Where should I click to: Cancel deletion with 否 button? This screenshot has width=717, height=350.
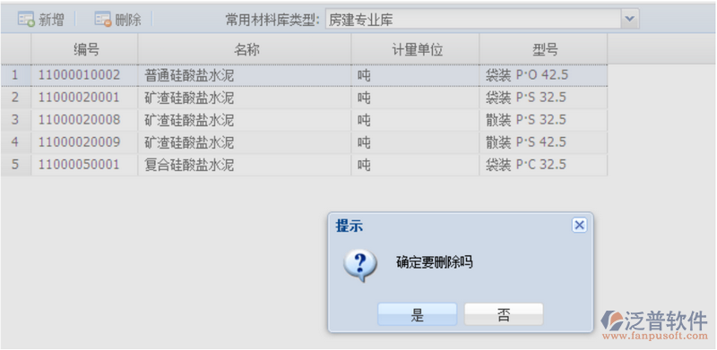pos(504,314)
